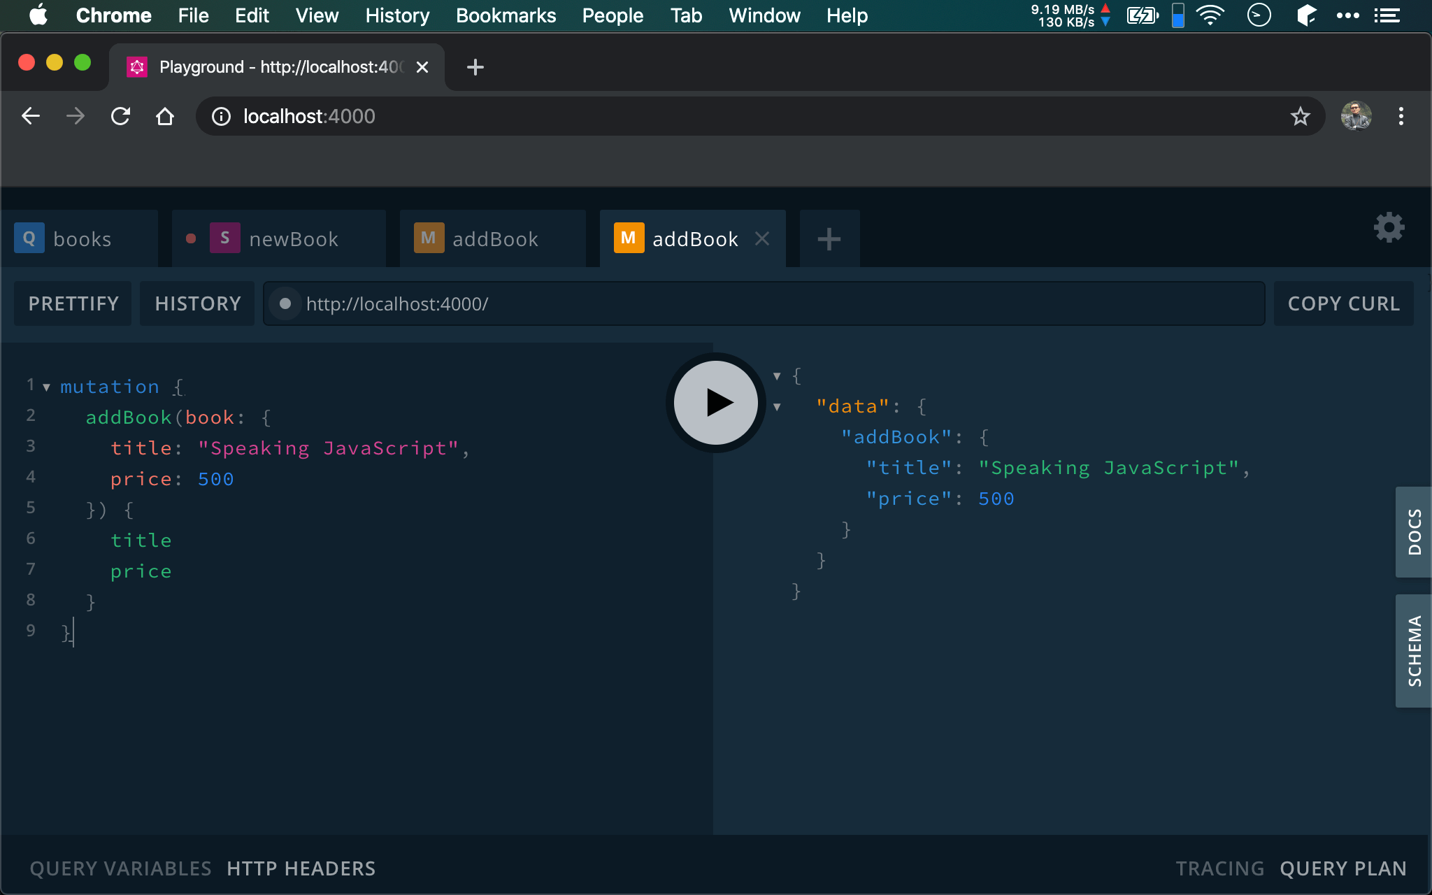The width and height of the screenshot is (1432, 895).
Task: Click QUERY PLAN at the bottom bar
Action: pos(1343,867)
